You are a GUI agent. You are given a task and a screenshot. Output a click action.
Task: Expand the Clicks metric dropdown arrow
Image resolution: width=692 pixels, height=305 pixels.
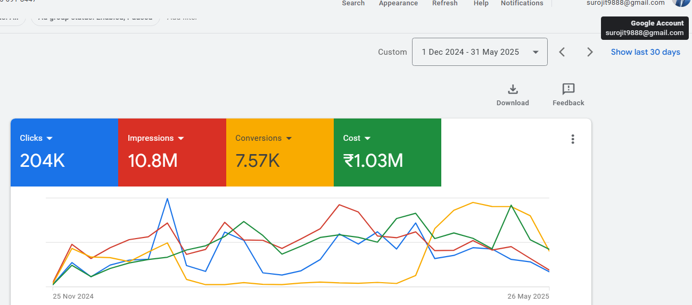coord(50,138)
